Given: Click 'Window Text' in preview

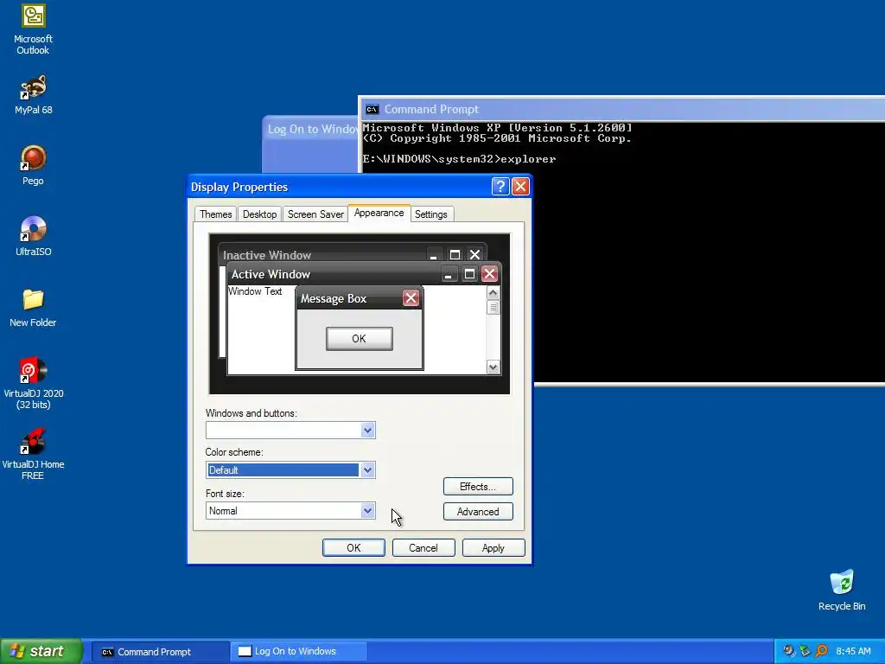Looking at the screenshot, I should pos(255,291).
